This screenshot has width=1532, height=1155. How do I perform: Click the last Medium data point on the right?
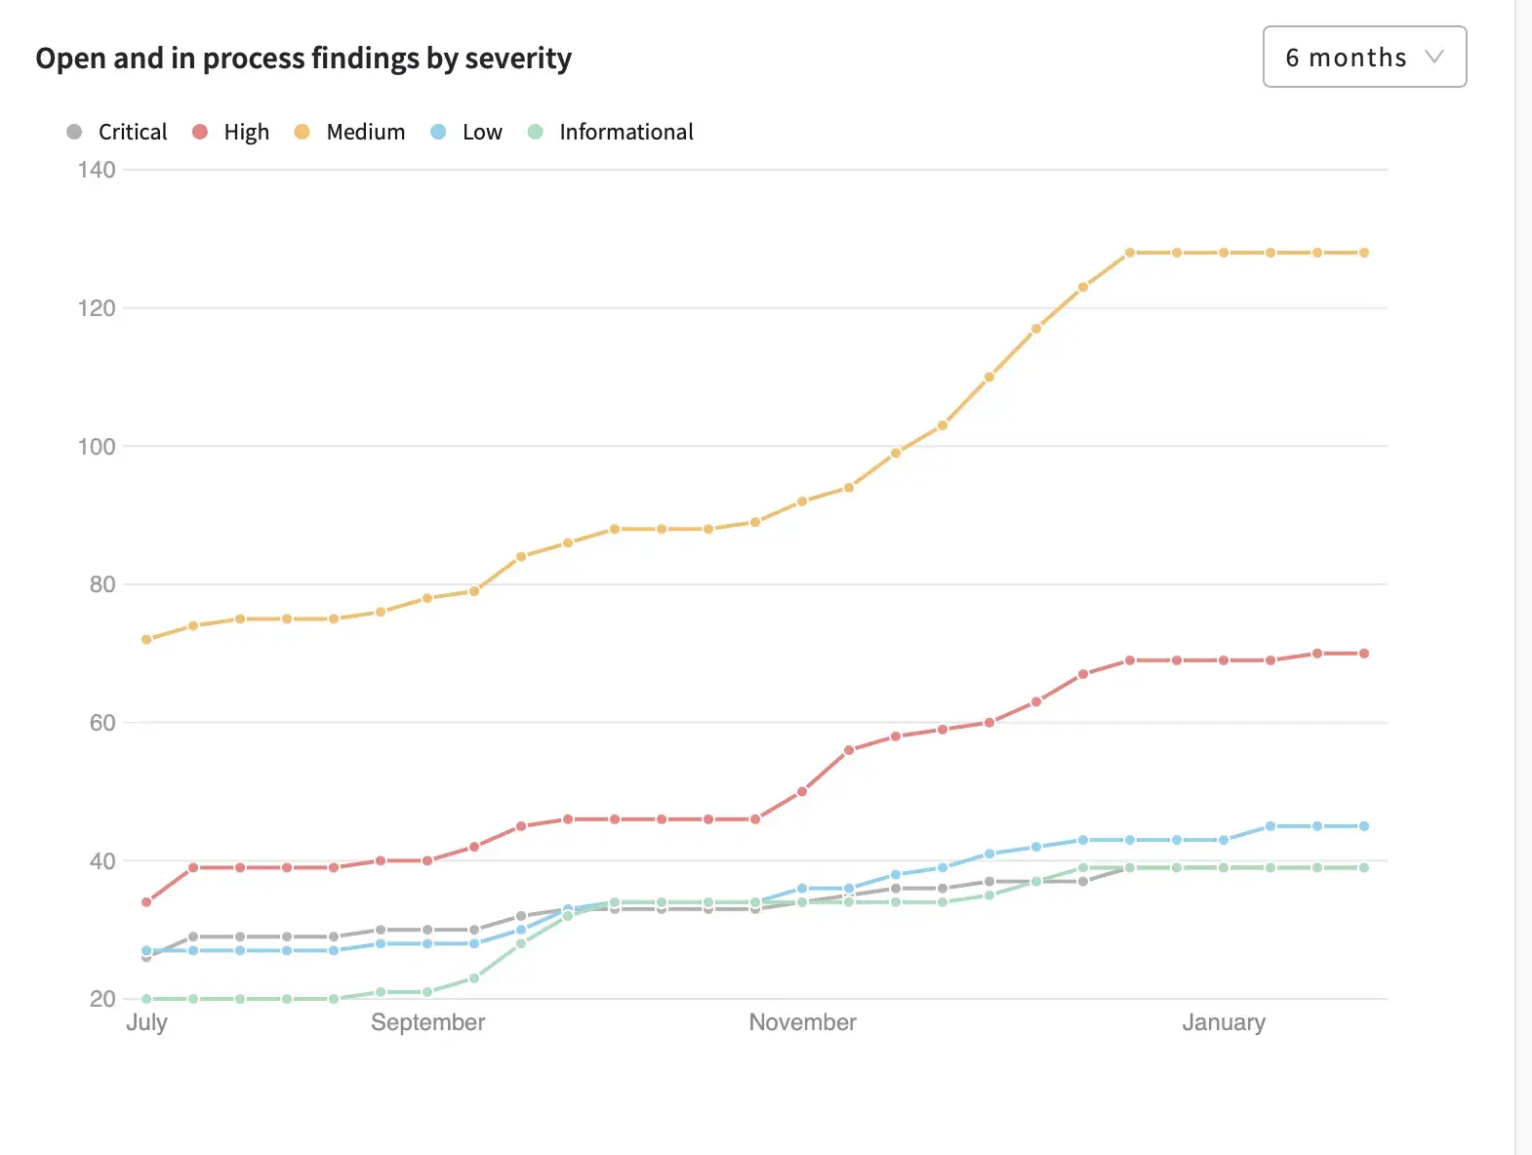[x=1364, y=253]
